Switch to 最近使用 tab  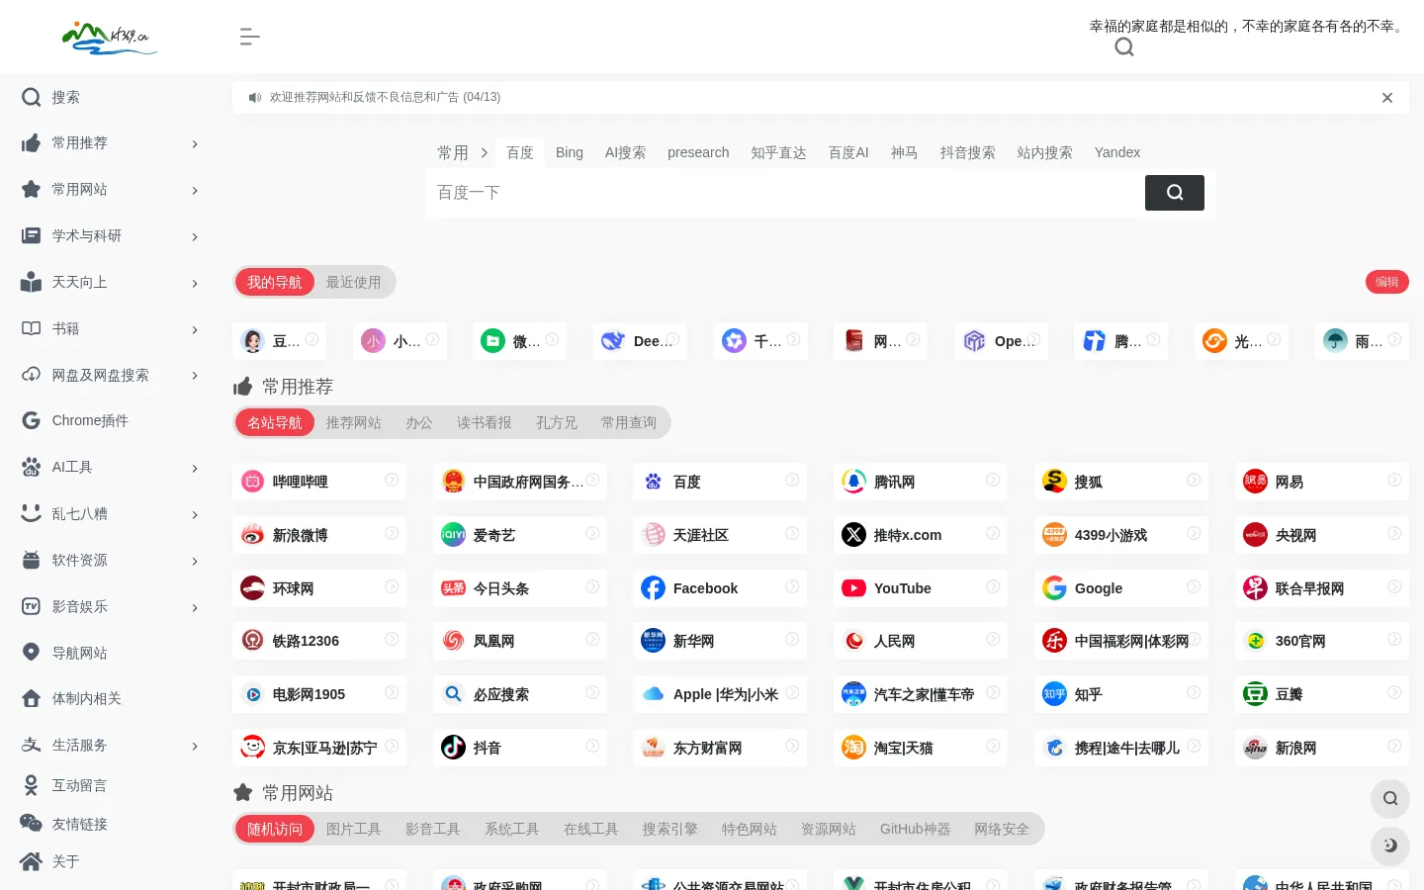[354, 282]
